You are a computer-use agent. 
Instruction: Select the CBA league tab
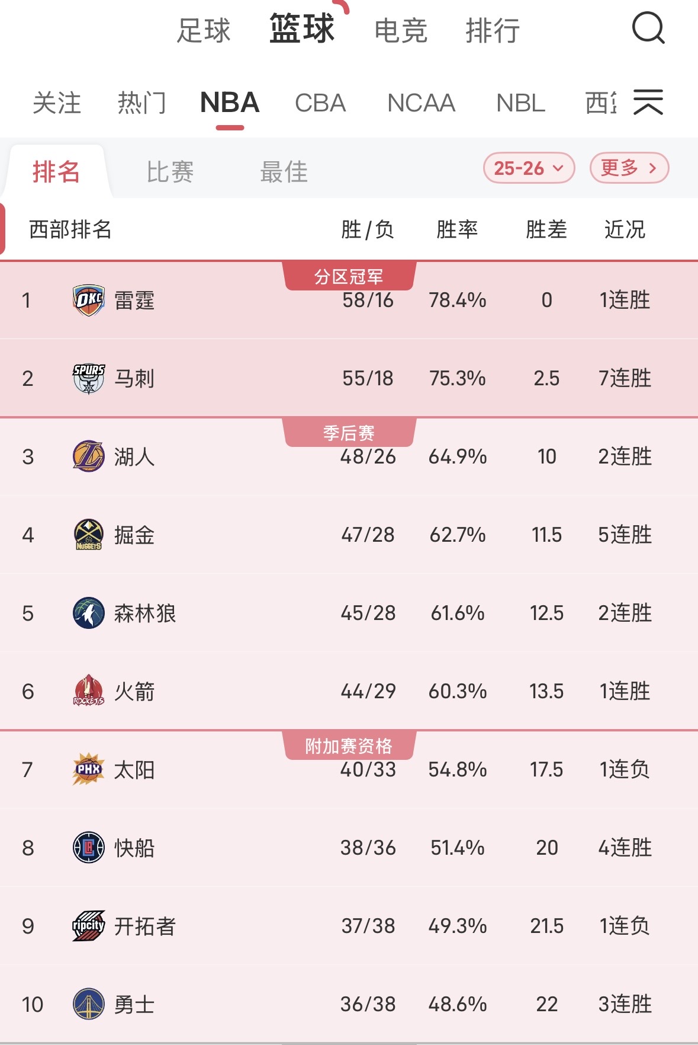coord(320,103)
